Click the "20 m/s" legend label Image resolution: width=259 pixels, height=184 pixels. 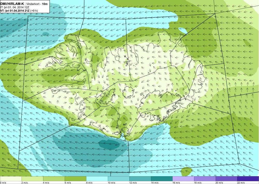219,183
